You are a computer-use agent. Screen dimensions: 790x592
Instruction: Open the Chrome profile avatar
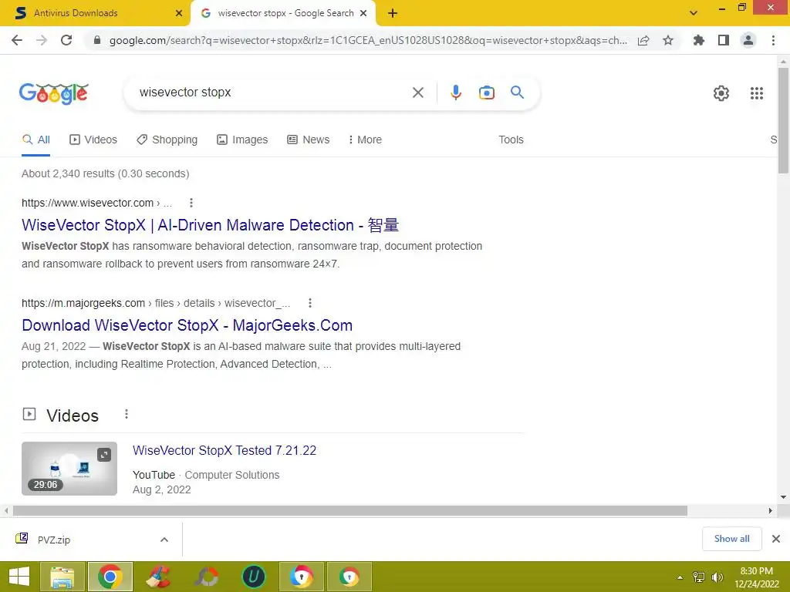click(748, 40)
